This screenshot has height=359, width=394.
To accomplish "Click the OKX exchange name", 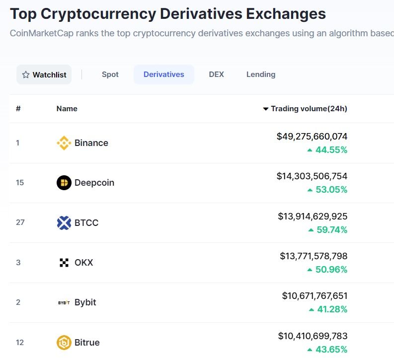I will (84, 263).
